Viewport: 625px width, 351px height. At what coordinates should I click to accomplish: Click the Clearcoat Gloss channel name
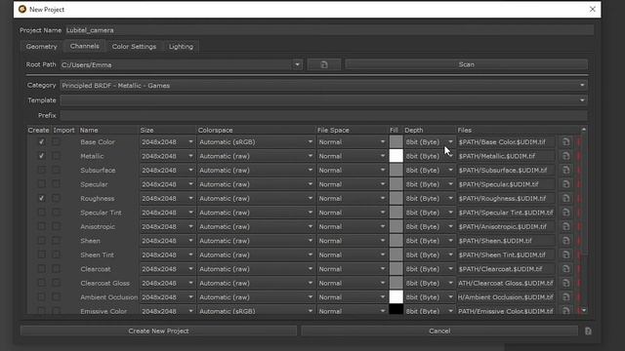click(x=104, y=284)
